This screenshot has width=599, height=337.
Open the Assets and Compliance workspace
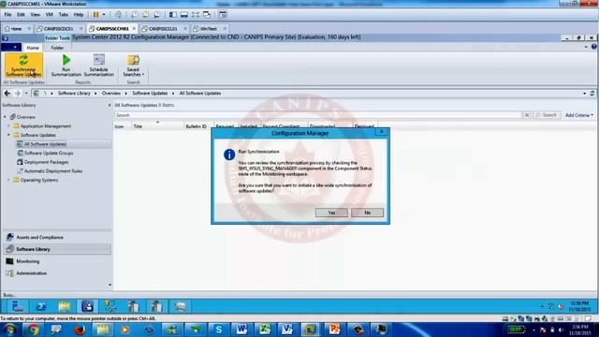[x=57, y=237]
